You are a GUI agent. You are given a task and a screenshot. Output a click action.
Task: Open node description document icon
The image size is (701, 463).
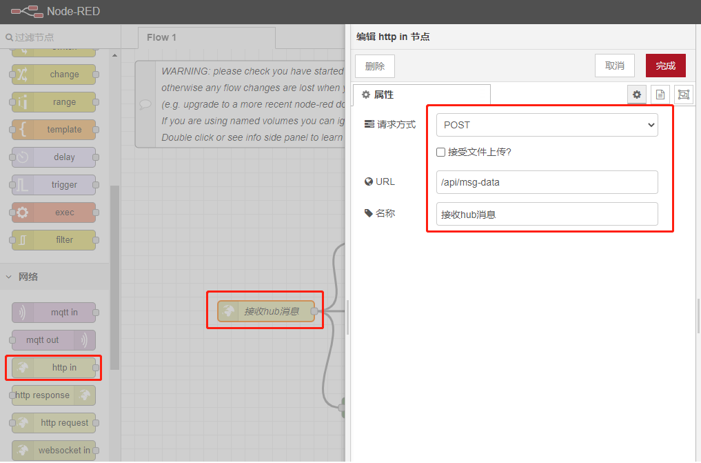pyautogui.click(x=660, y=95)
